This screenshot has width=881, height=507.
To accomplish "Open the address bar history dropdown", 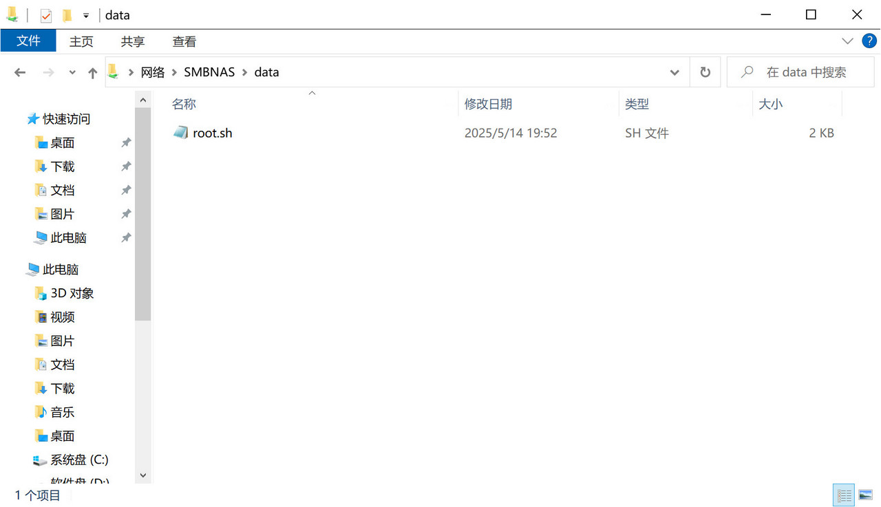I will coord(675,72).
